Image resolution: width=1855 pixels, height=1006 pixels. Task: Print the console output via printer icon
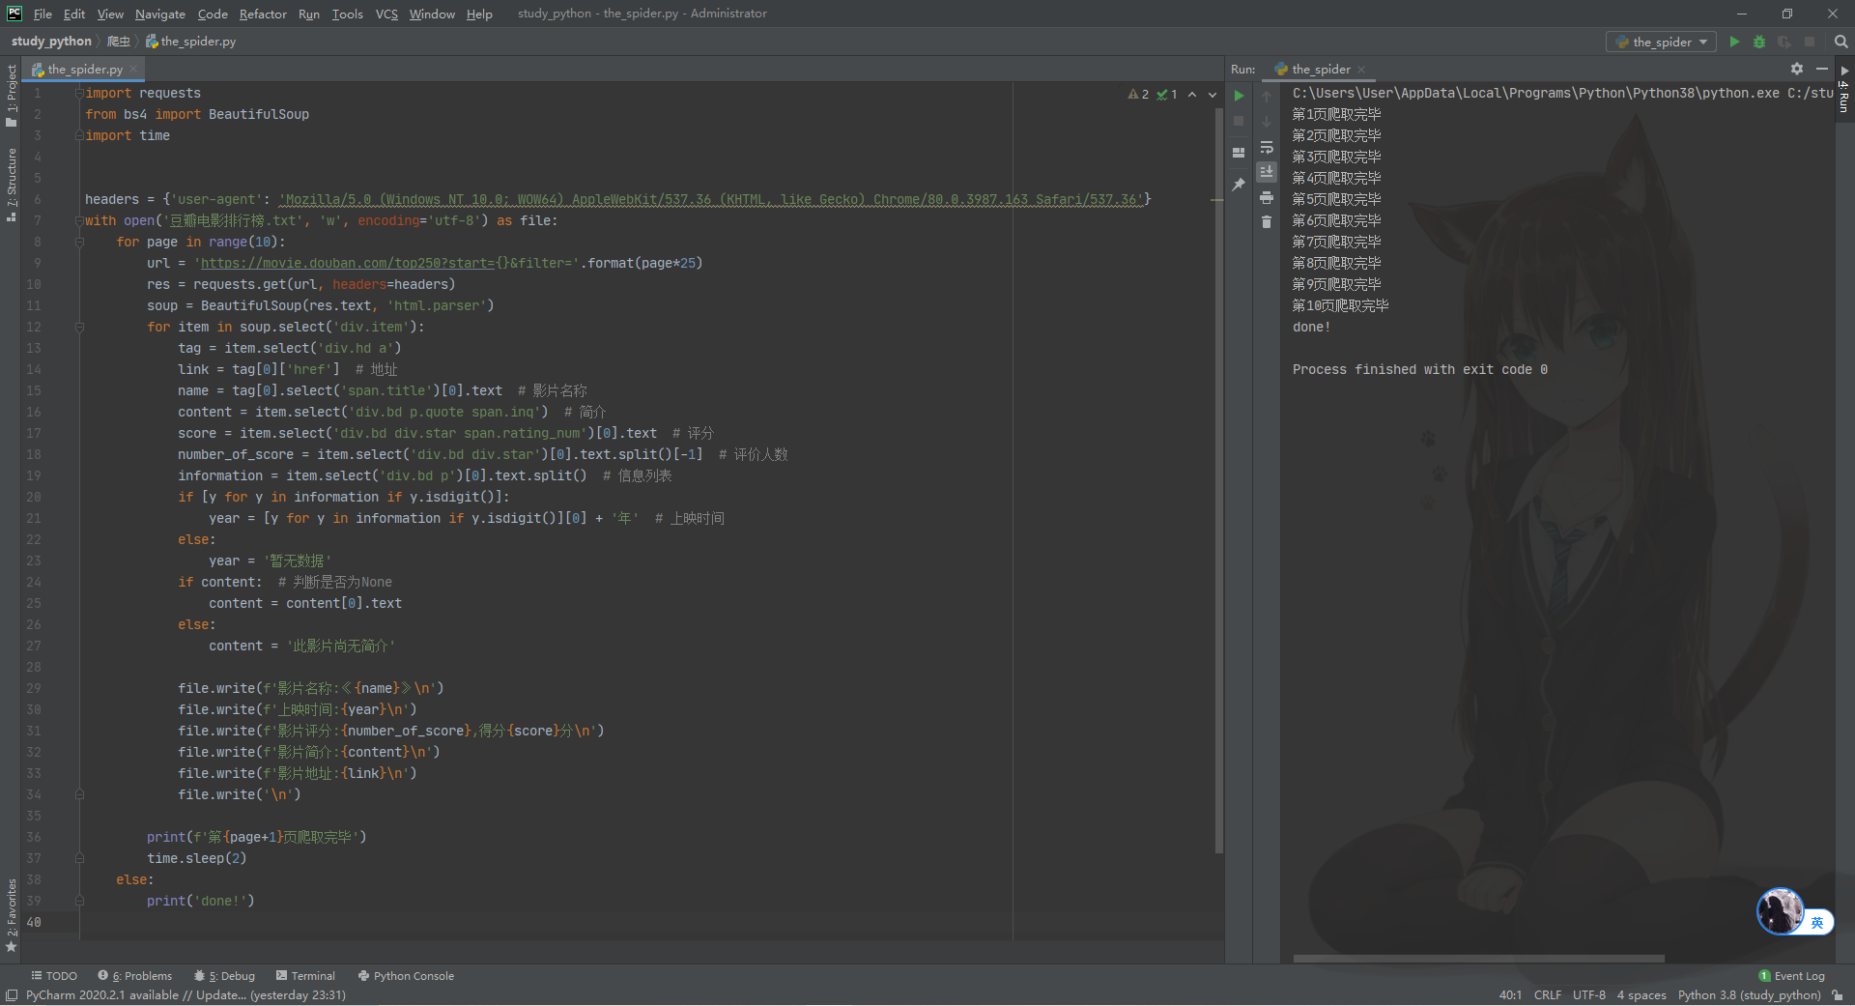[1267, 197]
